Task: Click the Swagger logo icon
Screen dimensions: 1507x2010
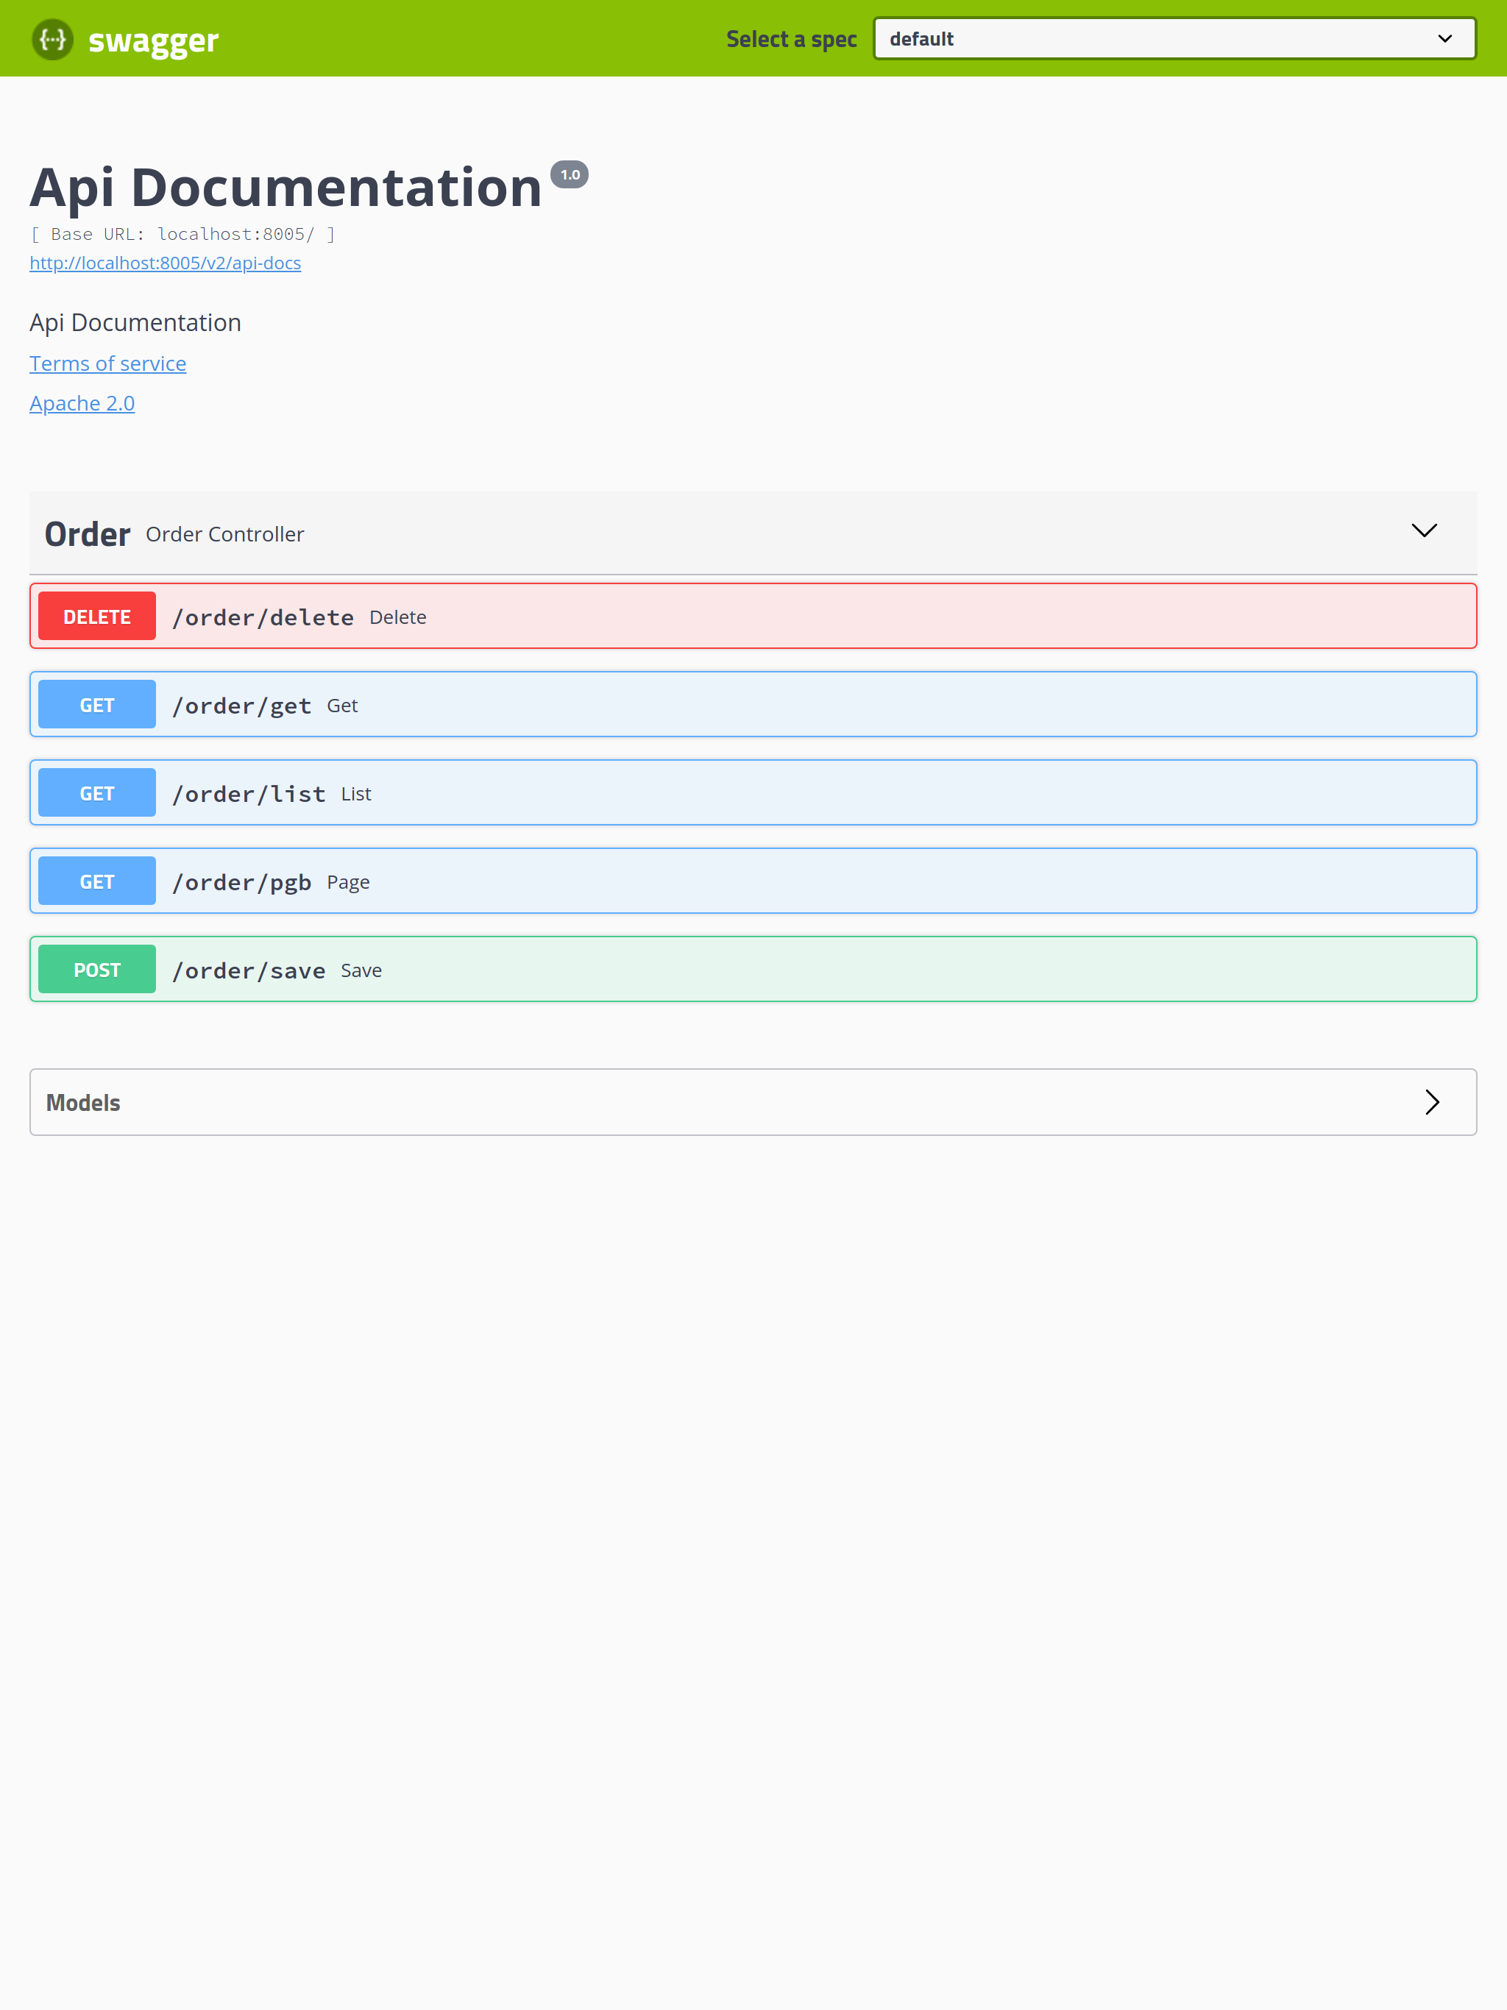Action: (x=53, y=39)
